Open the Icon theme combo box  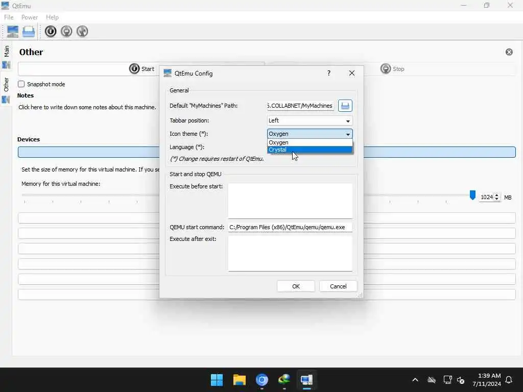[x=310, y=134]
